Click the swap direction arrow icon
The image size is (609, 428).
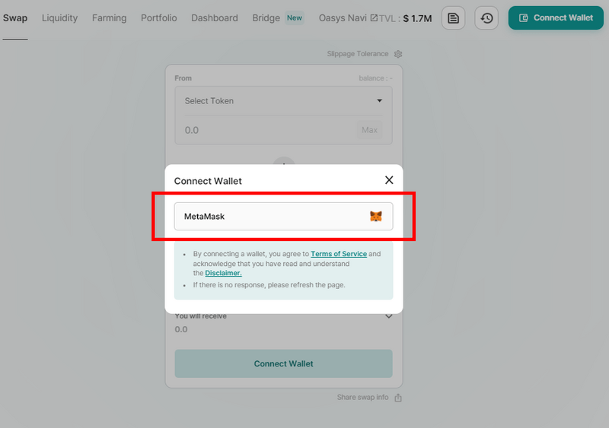coord(284,162)
